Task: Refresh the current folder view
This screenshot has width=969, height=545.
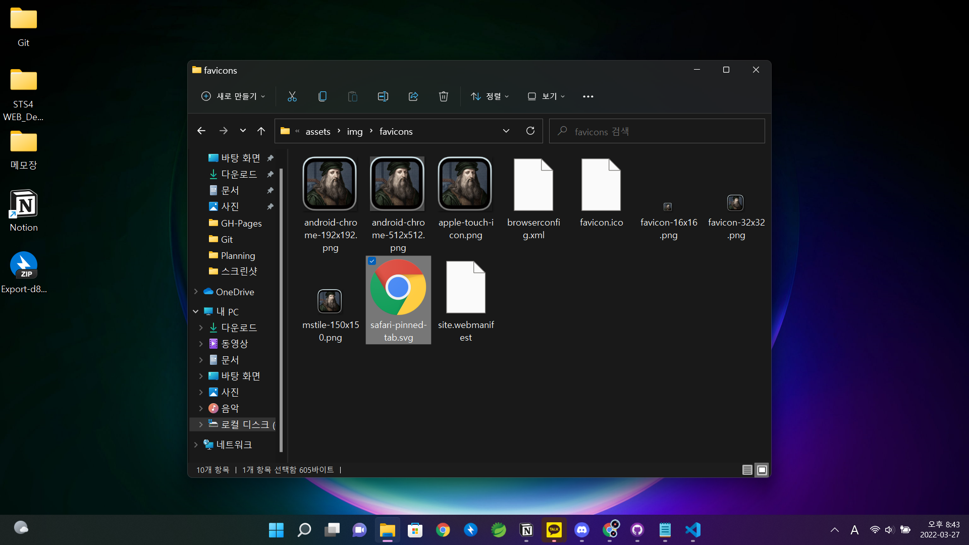Action: pos(530,131)
